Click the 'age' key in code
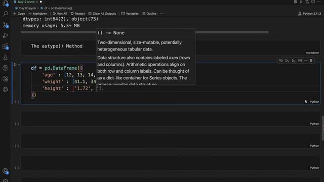This screenshot has width=324, height=182. [49, 75]
